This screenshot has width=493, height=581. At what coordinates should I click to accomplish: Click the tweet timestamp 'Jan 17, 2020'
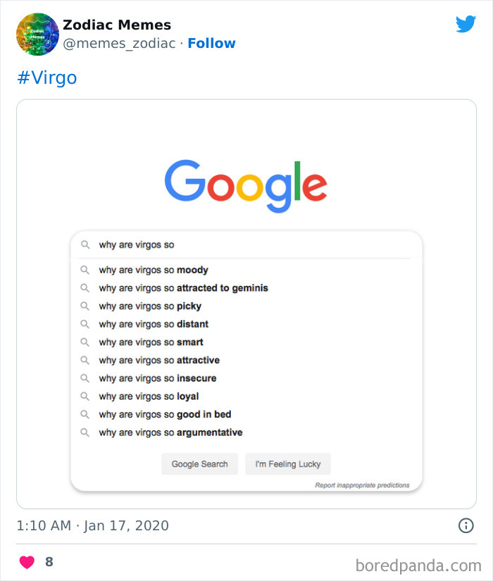[x=127, y=525]
